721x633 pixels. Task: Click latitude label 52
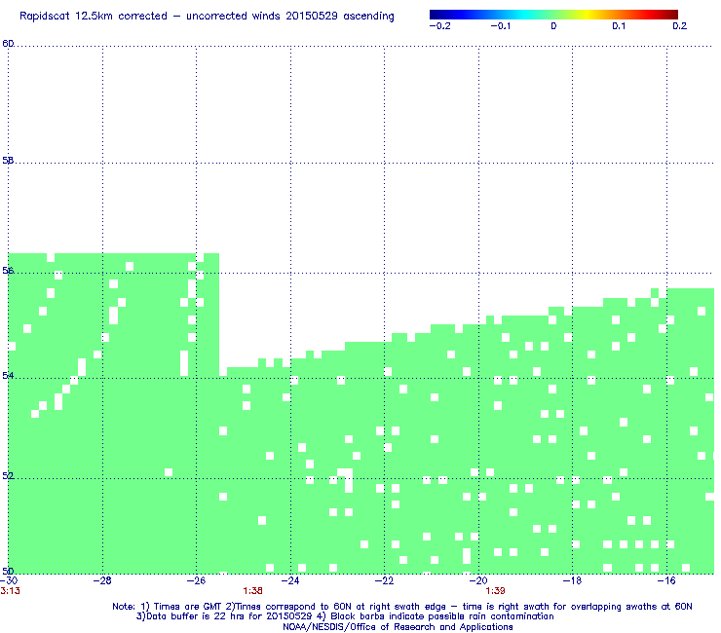click(8, 476)
